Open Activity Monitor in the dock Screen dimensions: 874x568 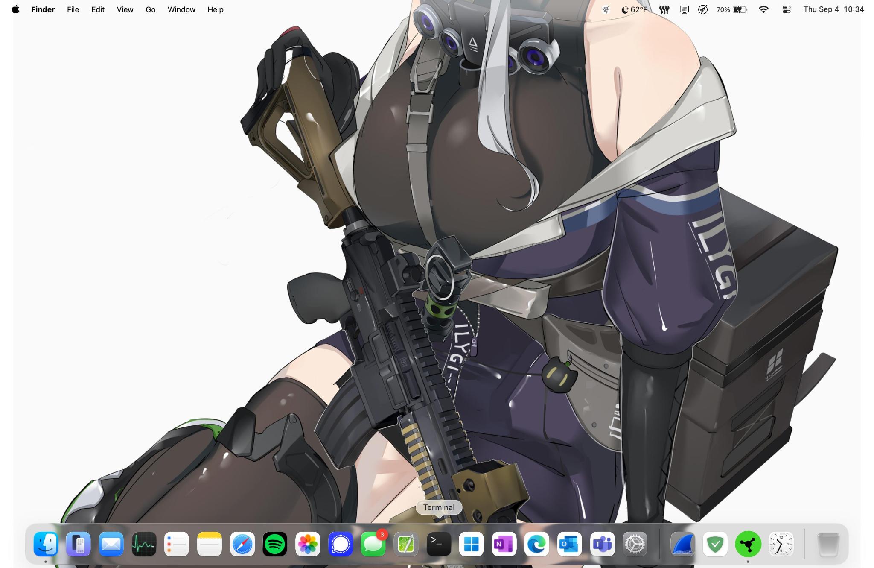pyautogui.click(x=144, y=544)
